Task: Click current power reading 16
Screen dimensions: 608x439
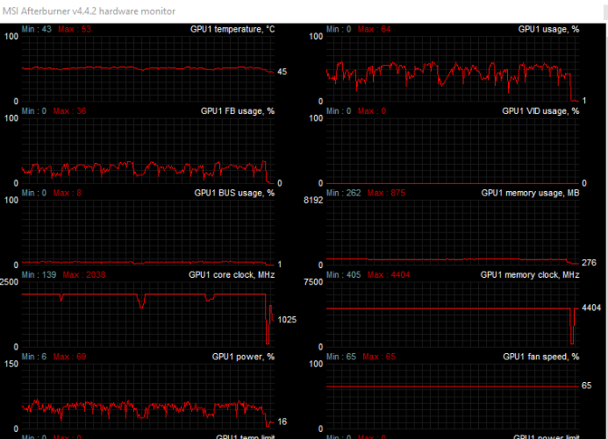Action: 283,422
